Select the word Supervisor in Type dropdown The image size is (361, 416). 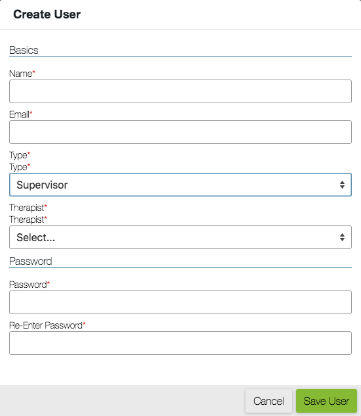(x=42, y=185)
